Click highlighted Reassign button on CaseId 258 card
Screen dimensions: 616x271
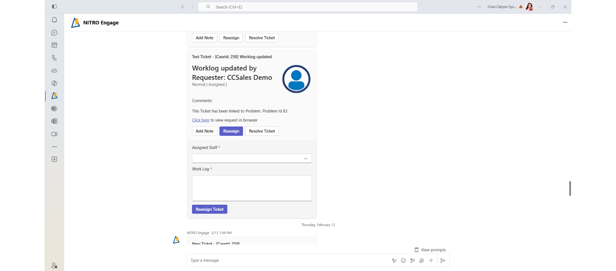[x=231, y=131]
